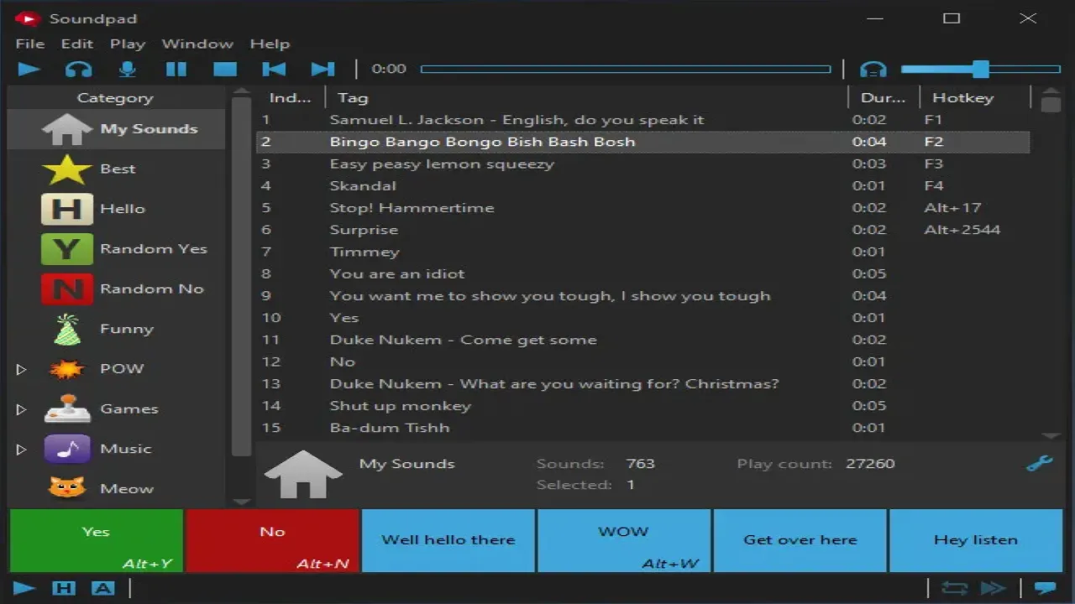Expand the Music category

point(21,449)
